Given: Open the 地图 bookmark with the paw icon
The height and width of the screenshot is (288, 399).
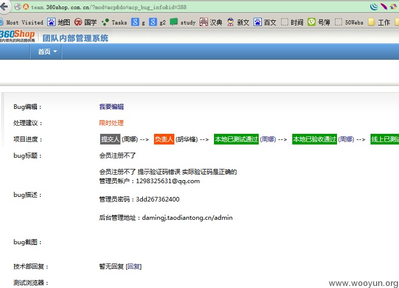Looking at the screenshot, I should [x=58, y=22].
